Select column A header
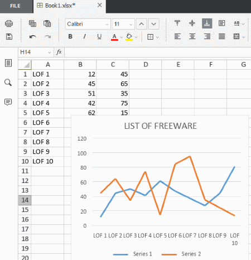251x260 pixels. point(48,65)
